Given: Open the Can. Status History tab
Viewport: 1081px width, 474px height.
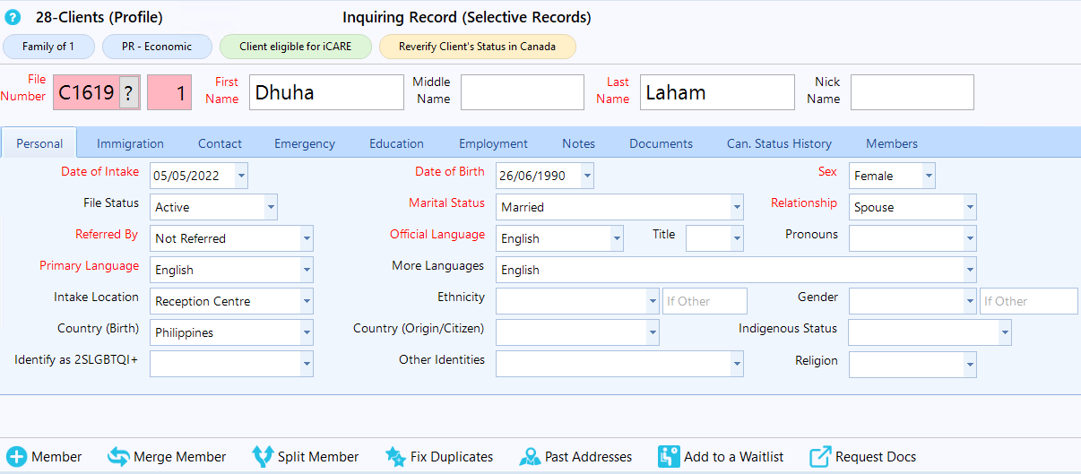Looking at the screenshot, I should tap(779, 143).
